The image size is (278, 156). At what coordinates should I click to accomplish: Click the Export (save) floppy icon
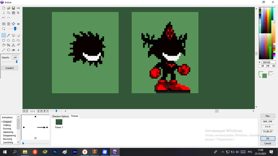click(13, 8)
